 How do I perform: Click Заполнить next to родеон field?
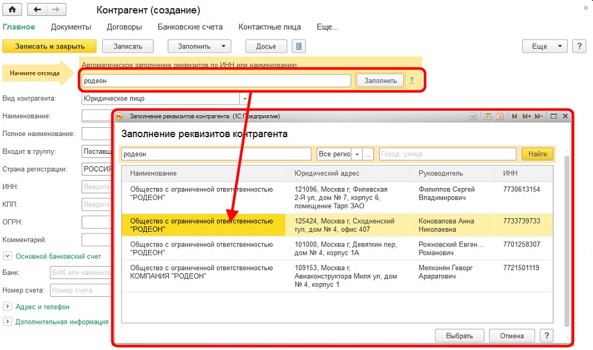tap(380, 80)
